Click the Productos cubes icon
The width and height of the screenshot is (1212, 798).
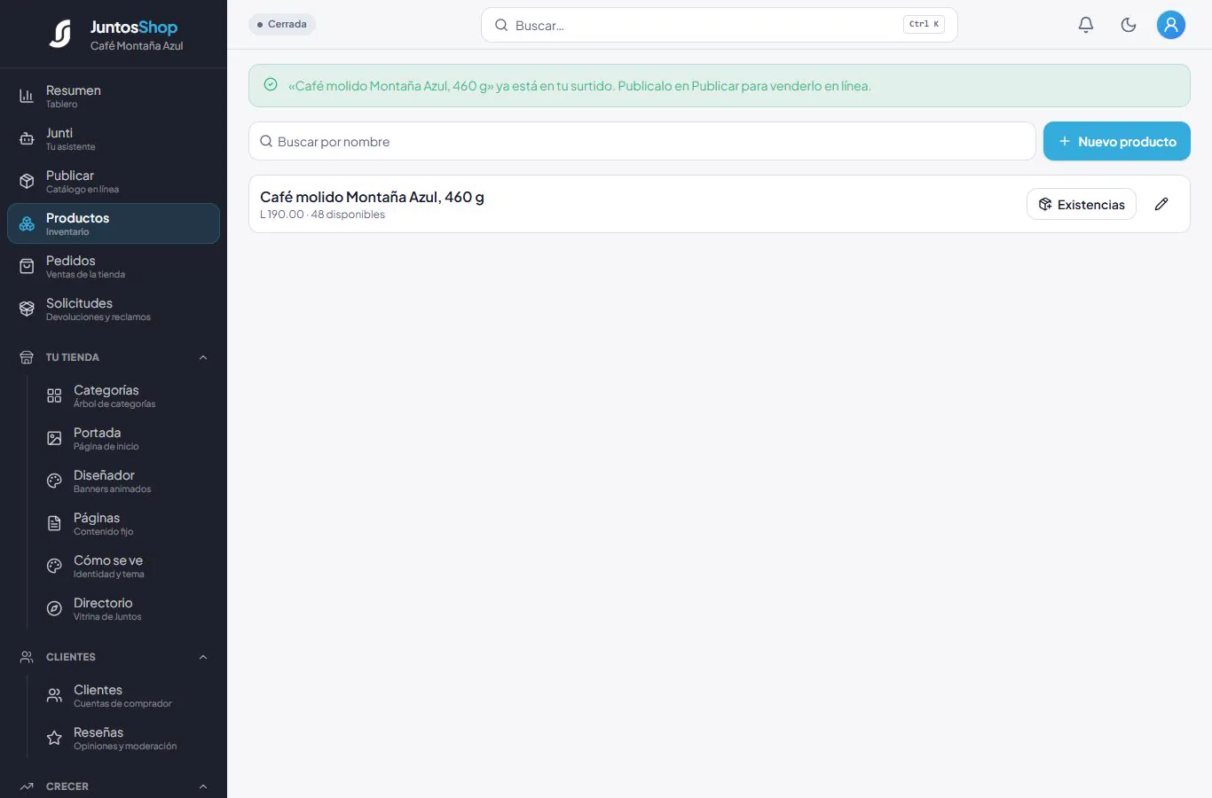[x=27, y=223]
